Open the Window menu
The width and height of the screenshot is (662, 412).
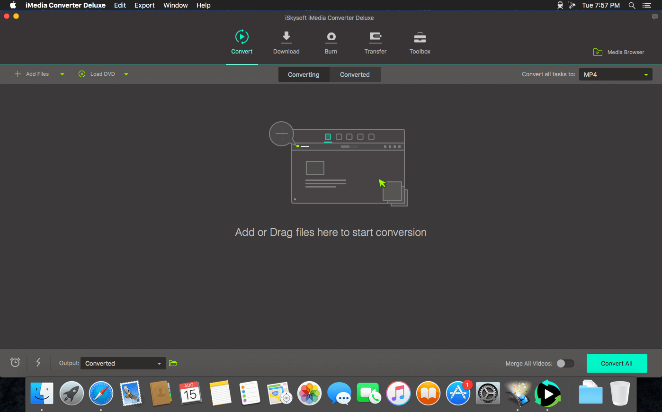176,5
